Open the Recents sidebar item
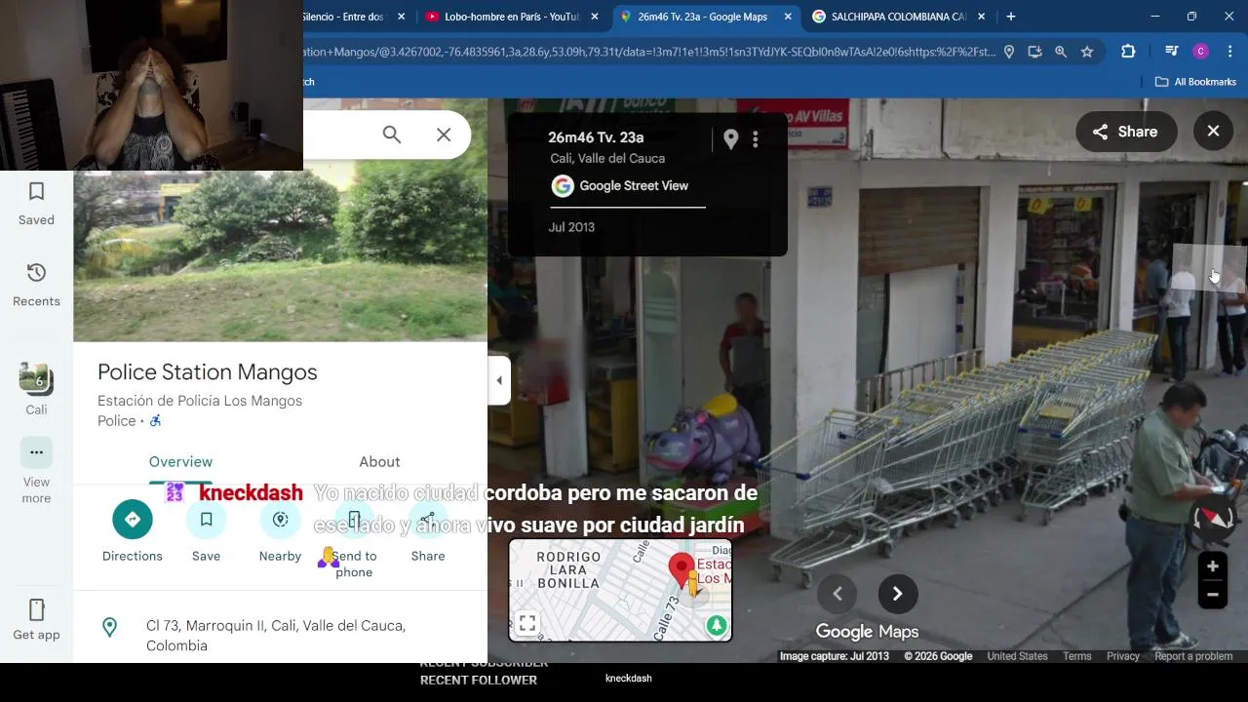Screen dimensions: 1248x702 click(36, 285)
